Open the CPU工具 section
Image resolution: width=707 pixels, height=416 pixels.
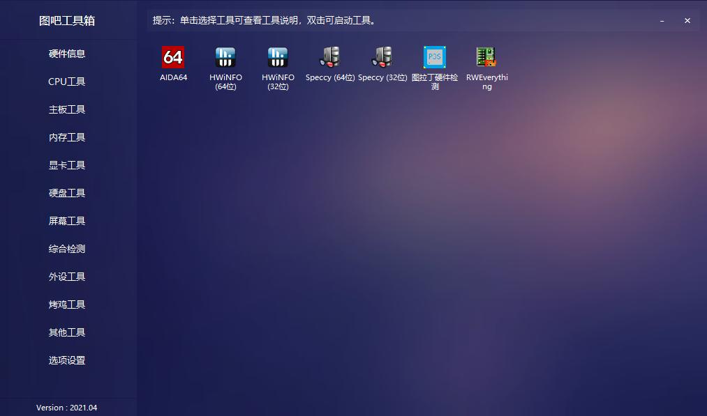point(67,81)
